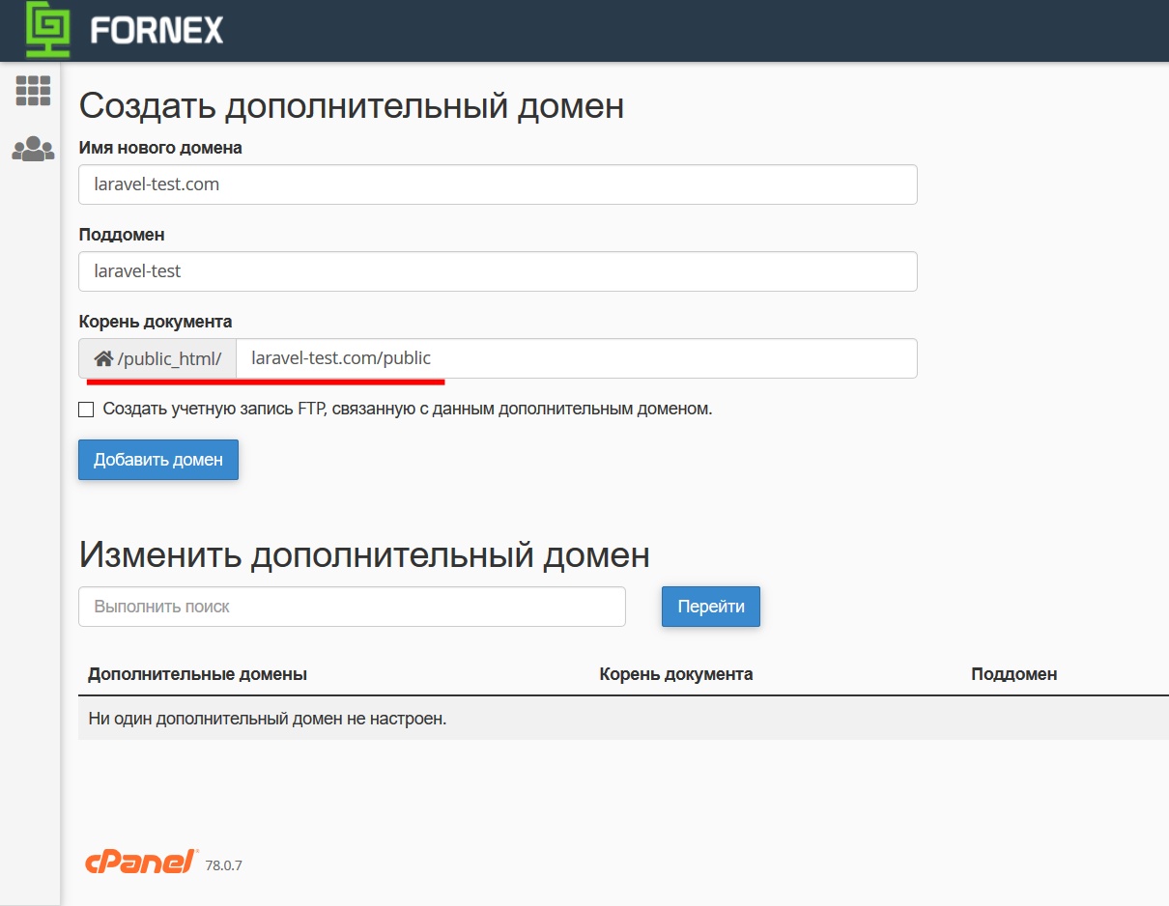Click the Добавить домен button
Viewport: 1169px width, 906px height.
158,460
